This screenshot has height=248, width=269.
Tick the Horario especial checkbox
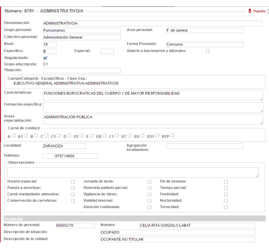coord(73,182)
